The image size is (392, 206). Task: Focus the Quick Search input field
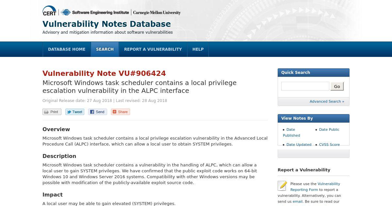tap(305, 86)
